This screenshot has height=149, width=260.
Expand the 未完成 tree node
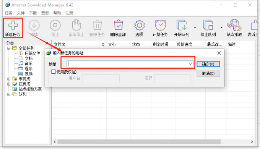pyautogui.click(x=9, y=79)
